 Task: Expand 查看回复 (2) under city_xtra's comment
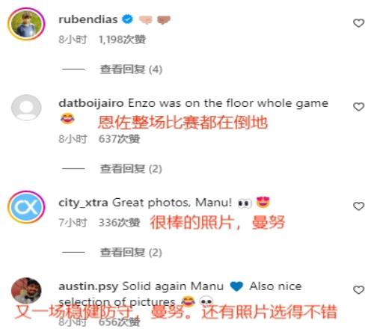tap(131, 253)
